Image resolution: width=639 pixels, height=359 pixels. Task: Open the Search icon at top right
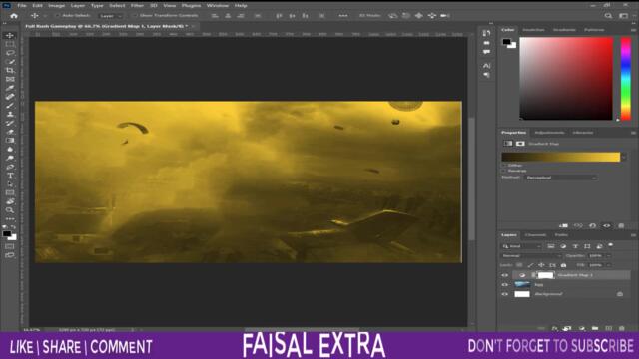(608, 16)
